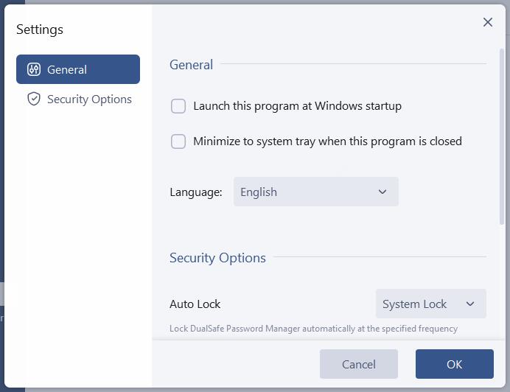The height and width of the screenshot is (392, 510).
Task: Enable Launch this program at Windows startup
Action: pos(178,106)
